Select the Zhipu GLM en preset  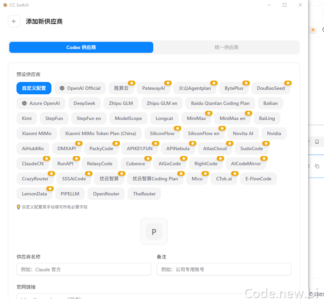tap(162, 103)
